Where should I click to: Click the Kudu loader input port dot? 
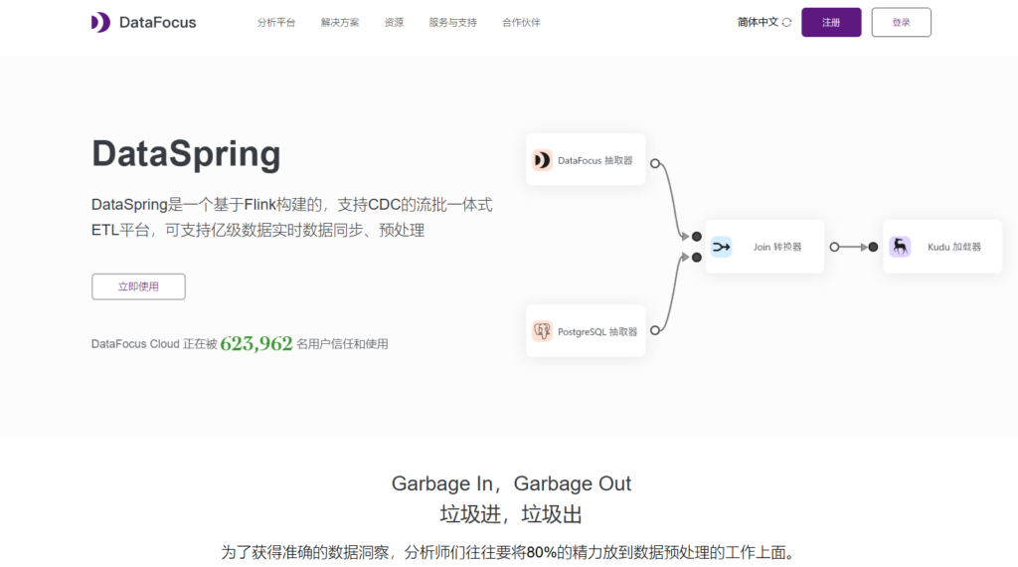[873, 247]
